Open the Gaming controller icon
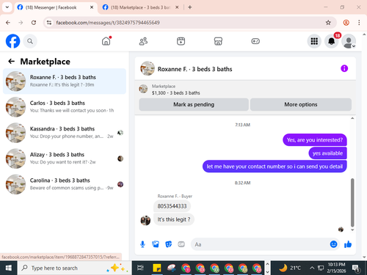 coord(255,41)
